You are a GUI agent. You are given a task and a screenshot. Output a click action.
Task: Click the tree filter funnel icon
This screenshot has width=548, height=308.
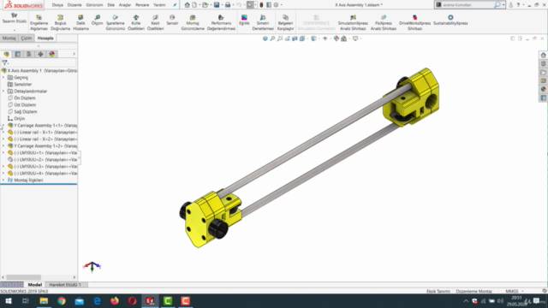(4, 62)
